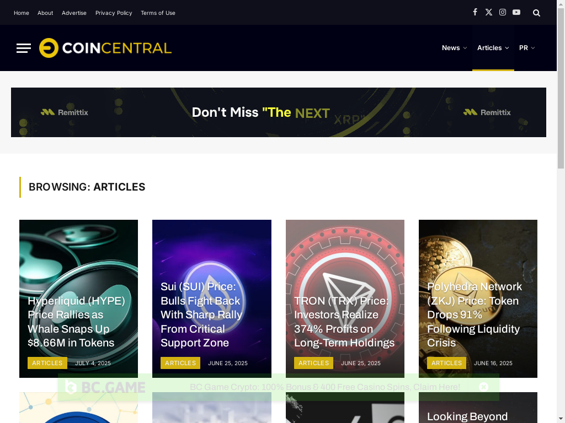The height and width of the screenshot is (423, 565).
Task: Expand the Articles dropdown menu
Action: [x=493, y=48]
